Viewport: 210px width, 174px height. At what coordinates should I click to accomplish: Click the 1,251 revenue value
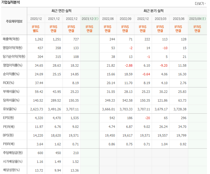(x=57, y=39)
